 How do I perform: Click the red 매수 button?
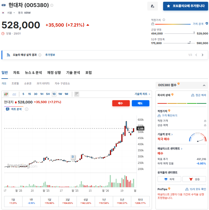[x=121, y=103]
